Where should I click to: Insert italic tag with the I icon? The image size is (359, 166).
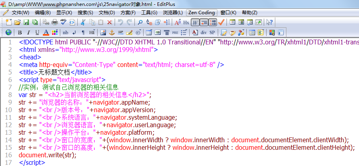(x=29, y=32)
